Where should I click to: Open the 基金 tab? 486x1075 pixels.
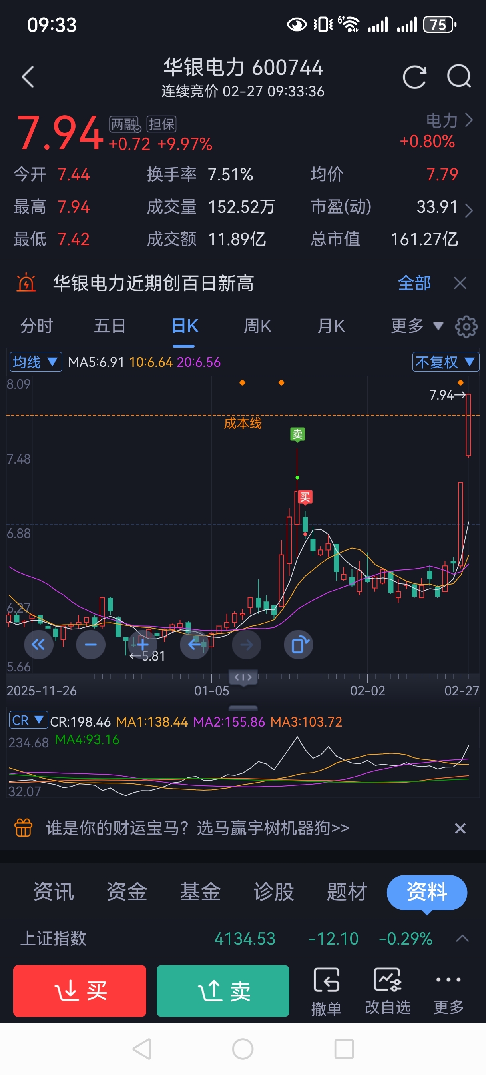coord(200,892)
